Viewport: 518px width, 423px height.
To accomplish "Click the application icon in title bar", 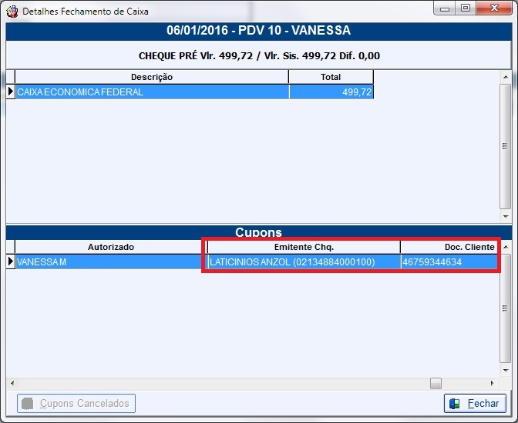I will (12, 12).
